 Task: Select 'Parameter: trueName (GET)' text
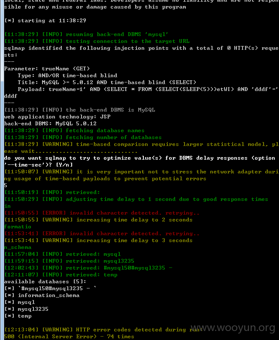pos(47,69)
